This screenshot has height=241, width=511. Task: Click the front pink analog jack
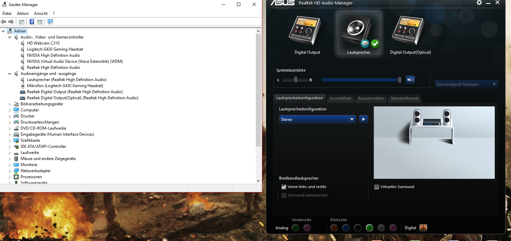(307, 228)
